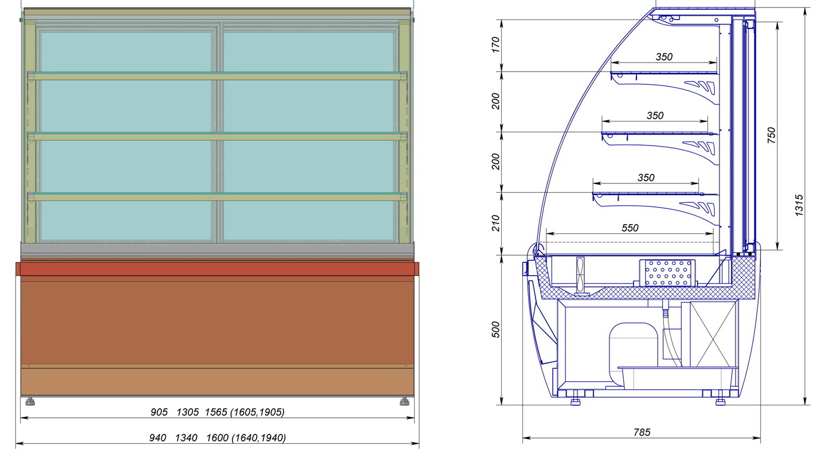Click the 1315 overall height dimension
Screen dimensions: 822x454
(x=800, y=205)
